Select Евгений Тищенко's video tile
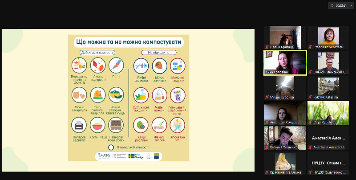 tap(285, 138)
